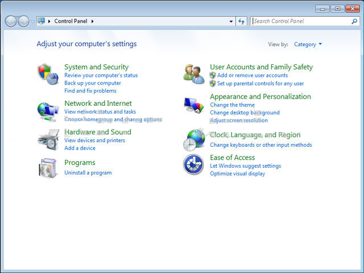Select Change keyboards or other input methods

coord(261,144)
